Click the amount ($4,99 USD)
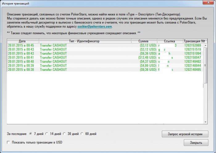 148,66
